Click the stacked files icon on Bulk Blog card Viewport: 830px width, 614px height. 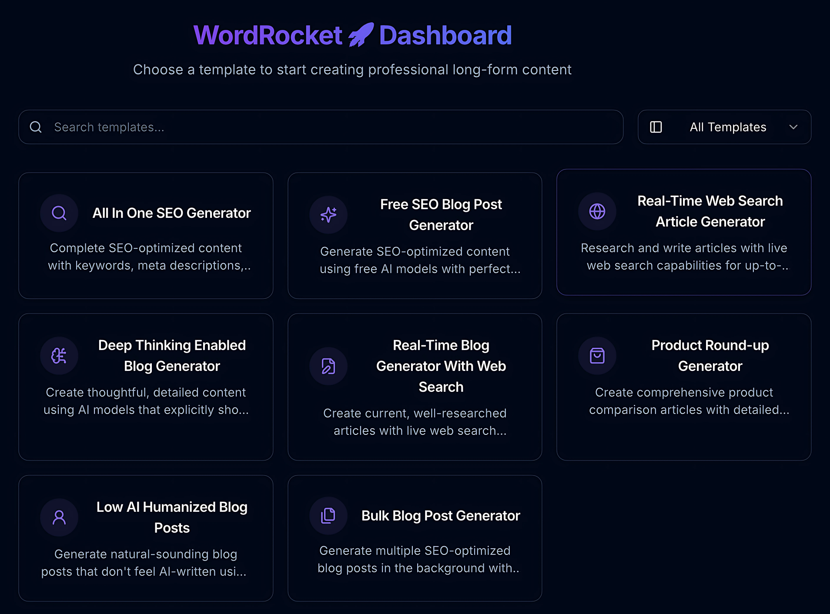(328, 516)
